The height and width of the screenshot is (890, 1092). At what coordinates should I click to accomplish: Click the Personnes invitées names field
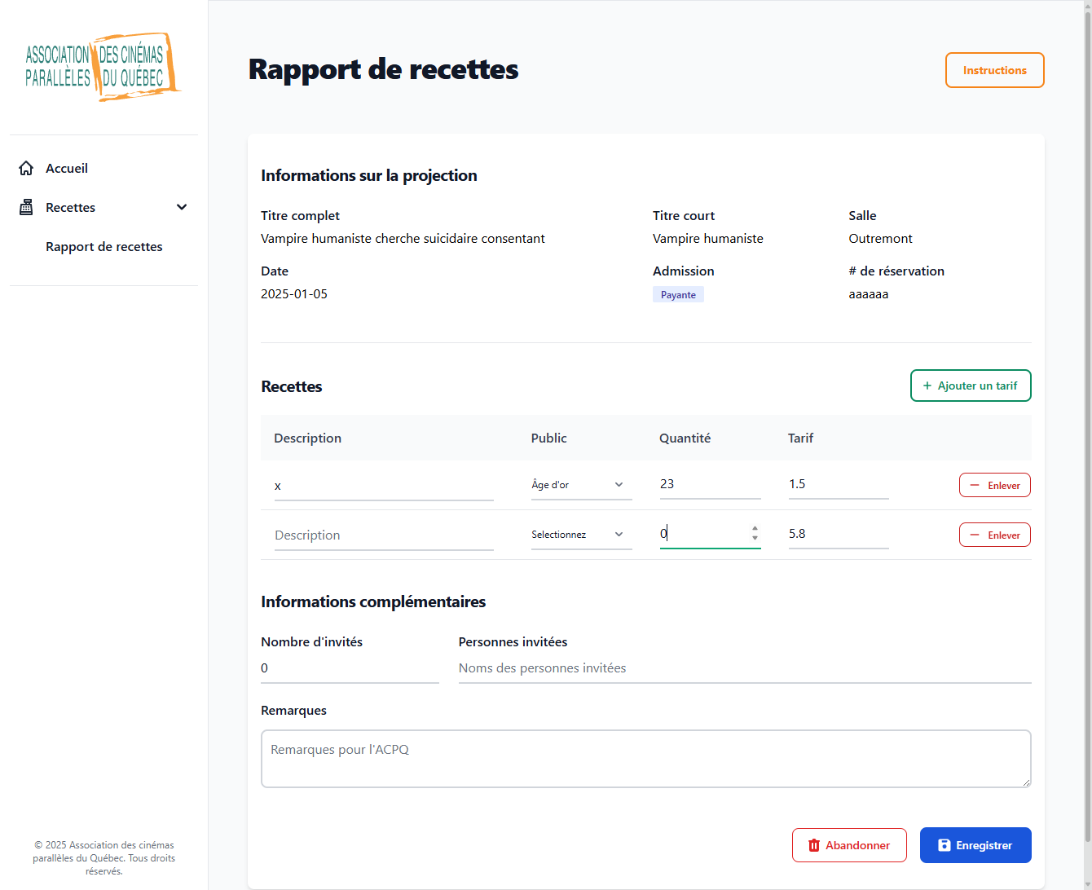(744, 668)
